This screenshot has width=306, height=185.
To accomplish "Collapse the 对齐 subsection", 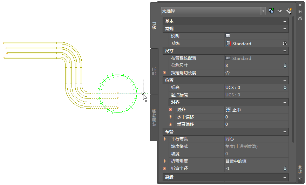I will 285,102.
